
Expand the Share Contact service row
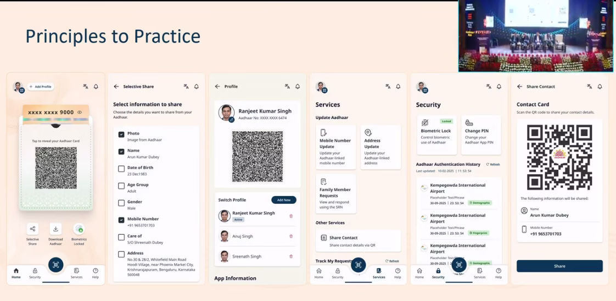[358, 241]
